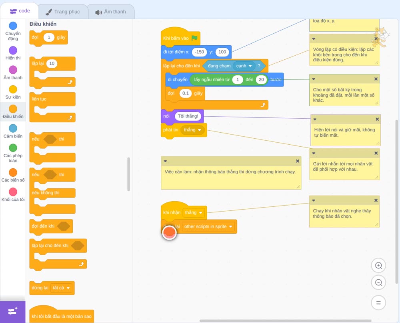
Task: Open the Sự kiện block category
Action: (x=13, y=92)
